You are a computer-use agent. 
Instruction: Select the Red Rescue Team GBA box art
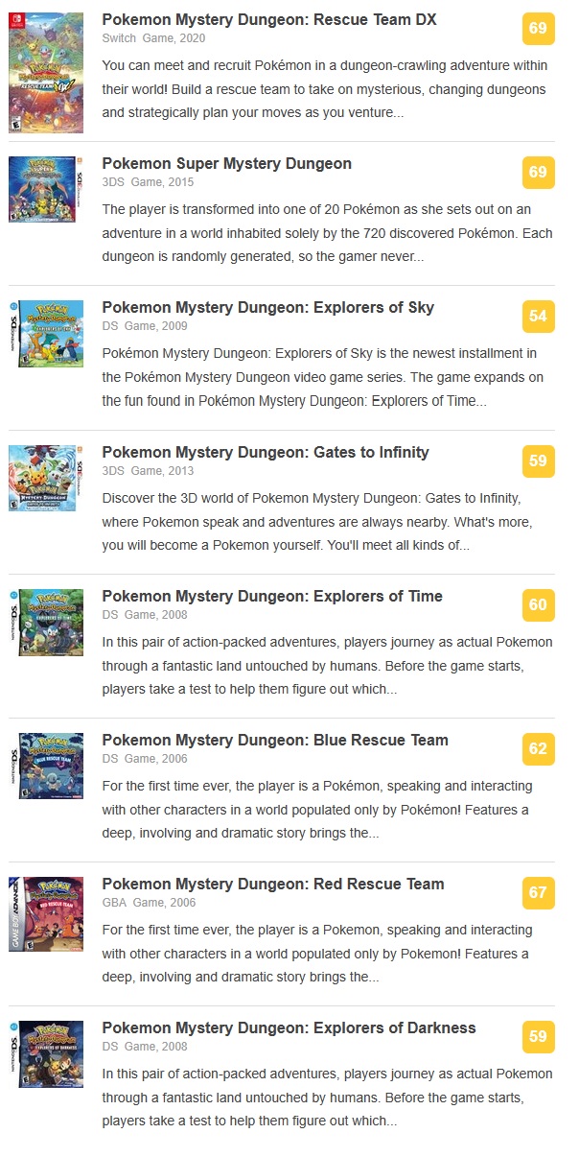coord(46,914)
